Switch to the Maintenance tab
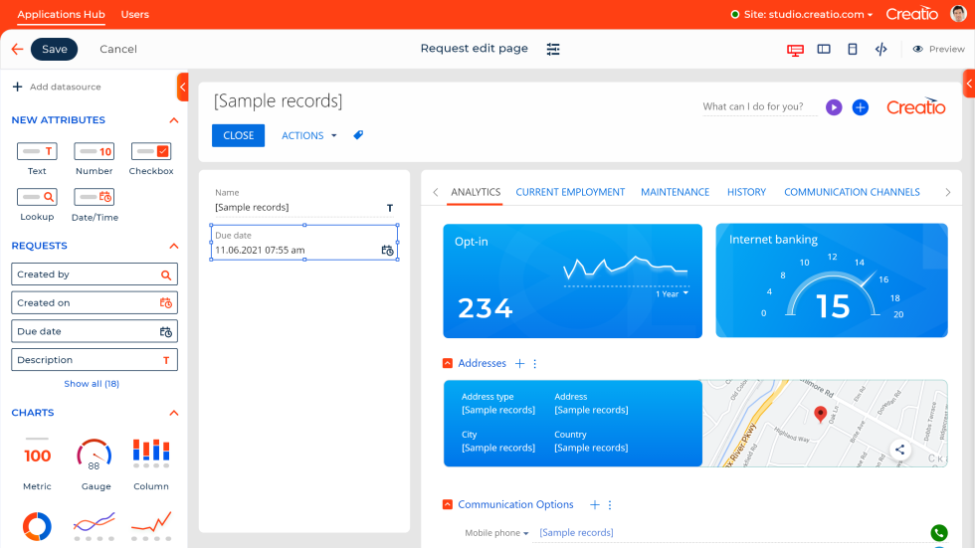Screen dimensions: 975x548 click(x=675, y=192)
